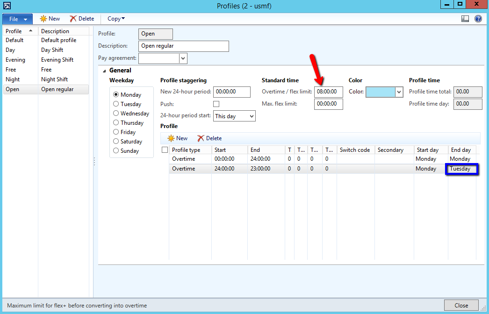Collapse the General section
The width and height of the screenshot is (489, 314).
[104, 71]
